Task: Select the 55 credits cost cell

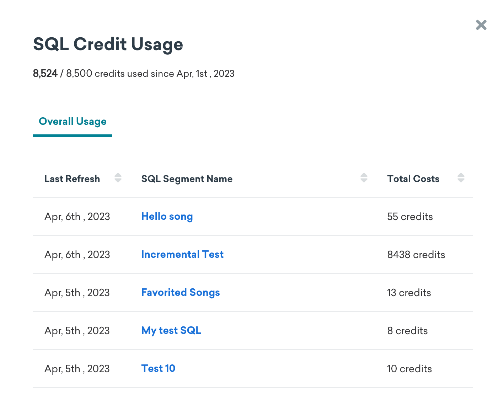Action: [410, 217]
